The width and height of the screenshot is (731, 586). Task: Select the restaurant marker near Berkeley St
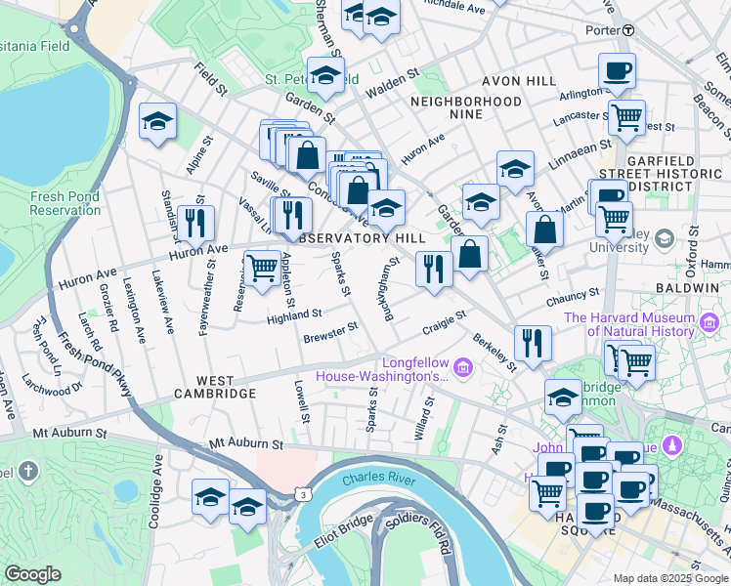pyautogui.click(x=533, y=343)
